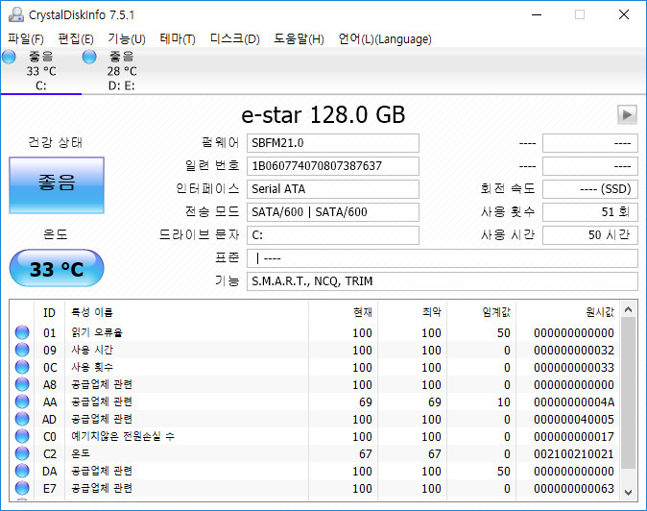Viewport: 647px width, 511px height.
Task: Open the 테마(T) menu
Action: 178,38
